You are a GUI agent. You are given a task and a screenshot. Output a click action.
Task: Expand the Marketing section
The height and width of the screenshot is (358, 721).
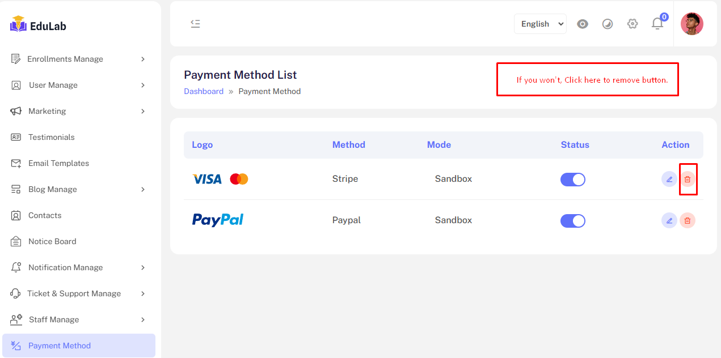(x=78, y=111)
